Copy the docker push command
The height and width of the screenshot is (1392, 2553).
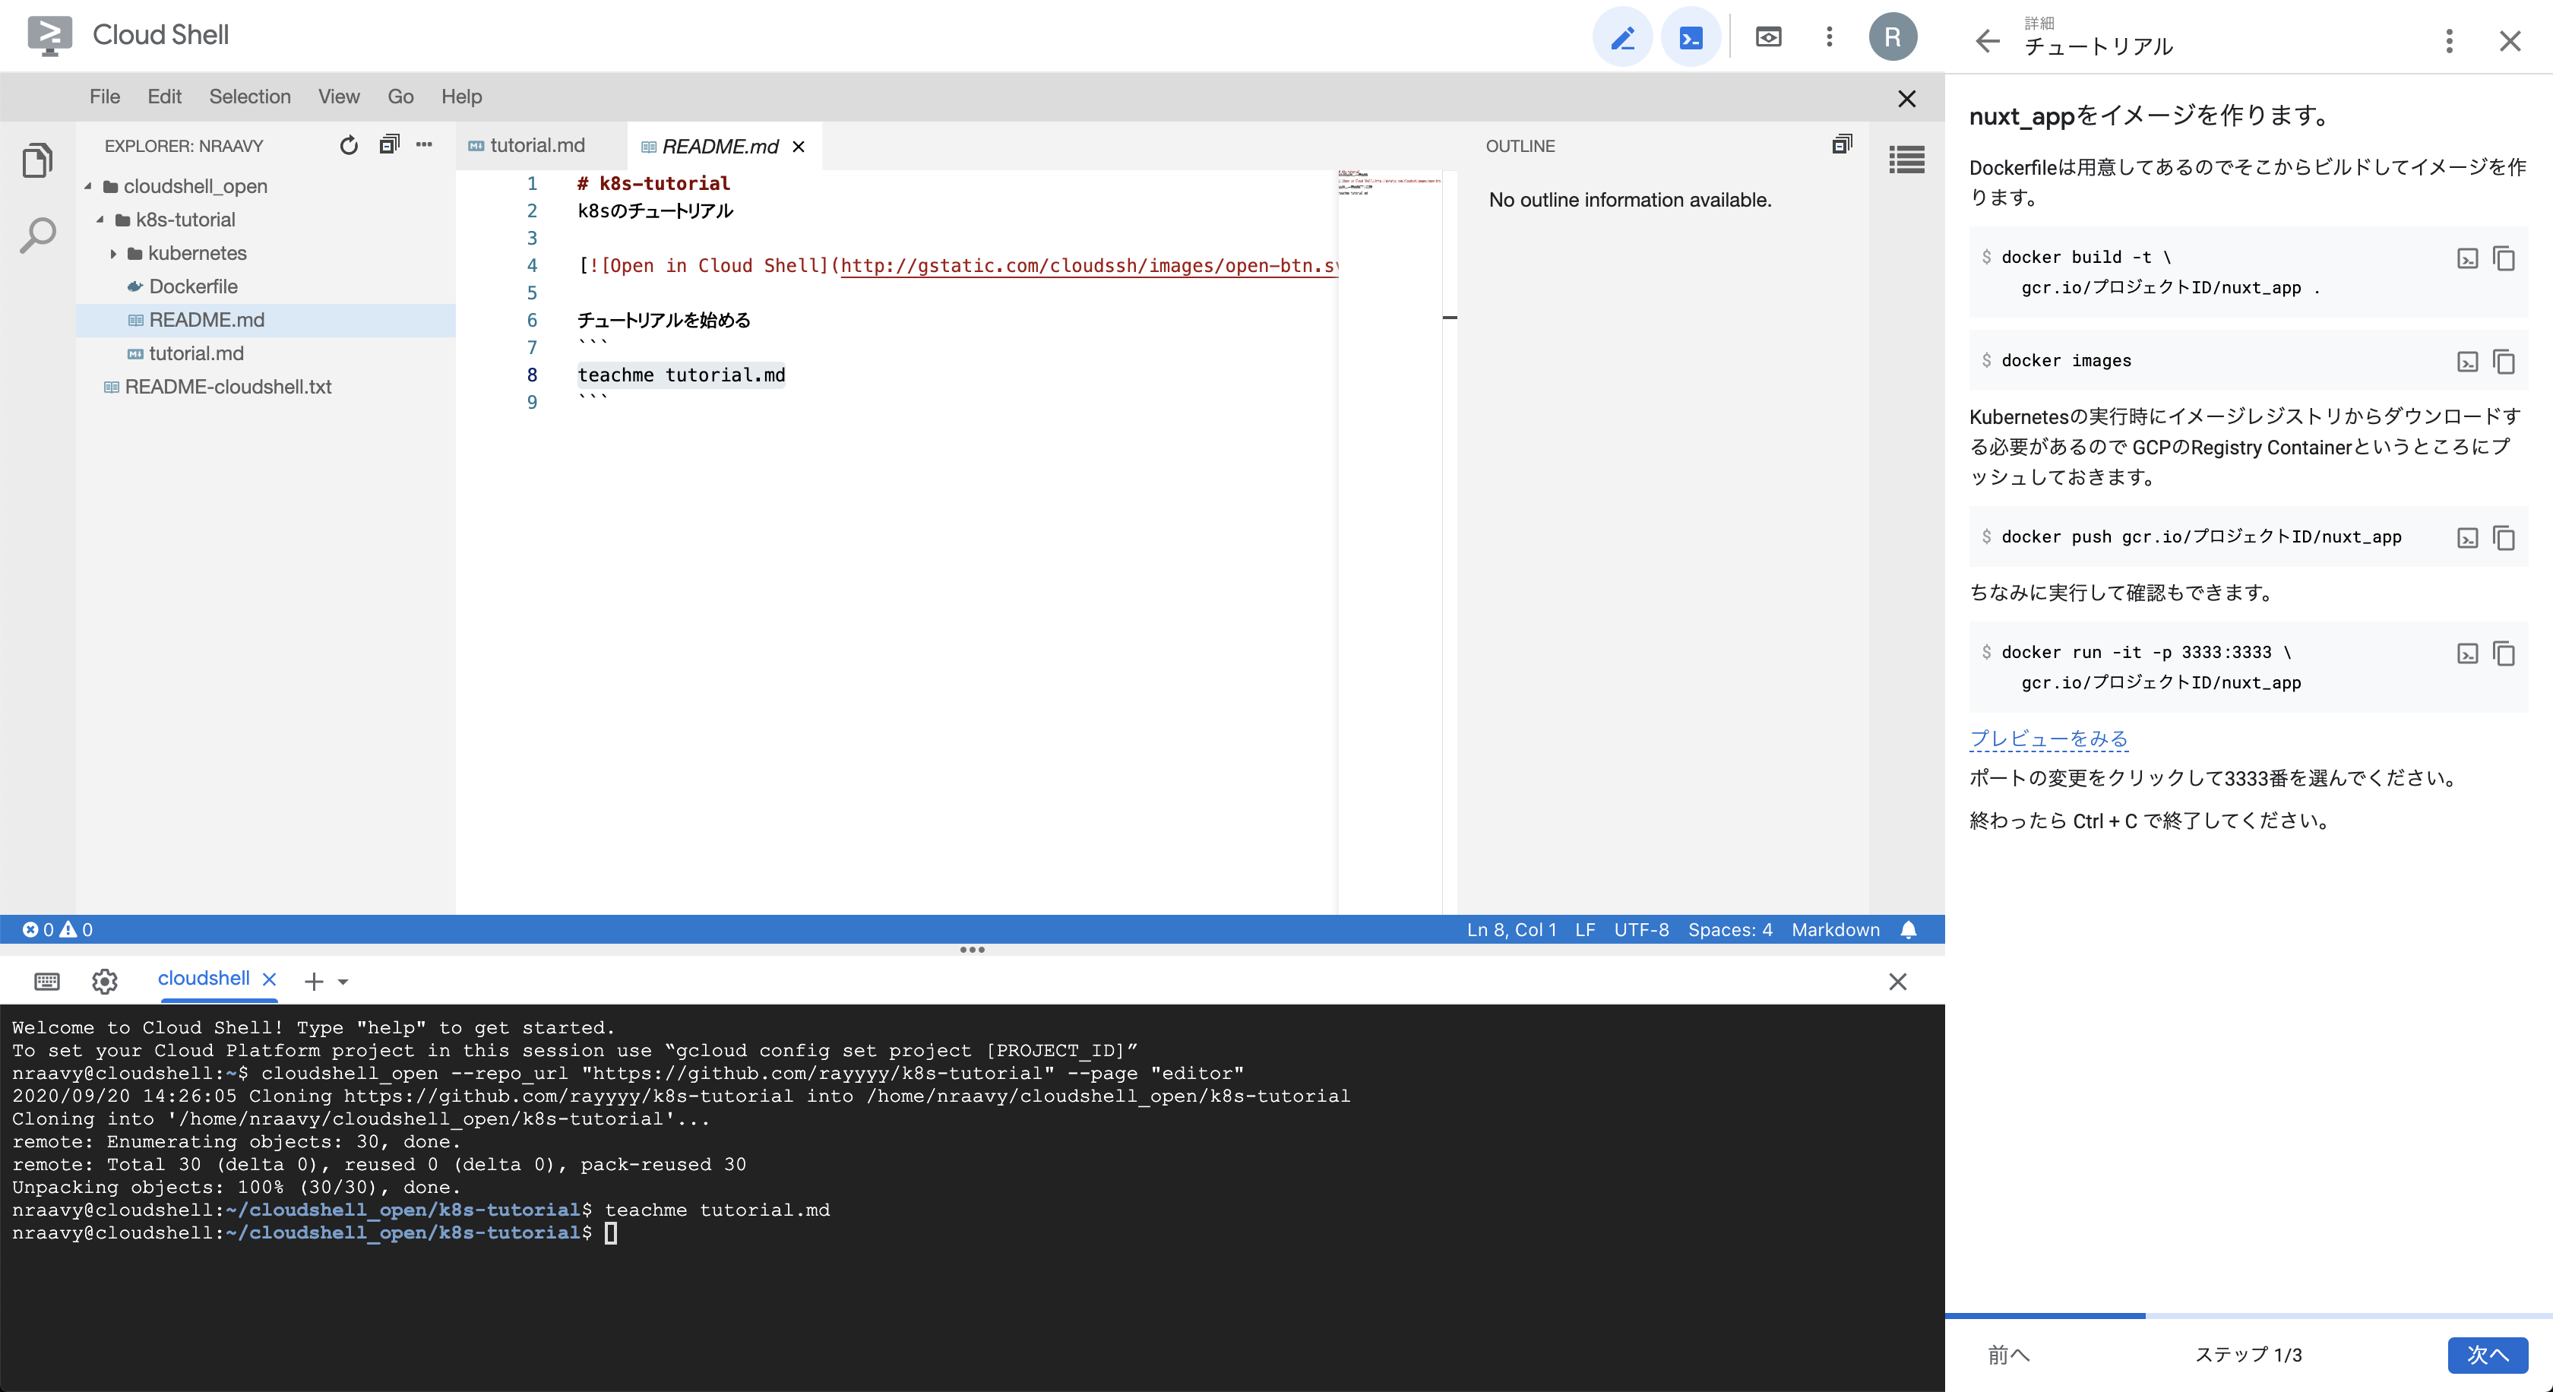click(x=2504, y=538)
